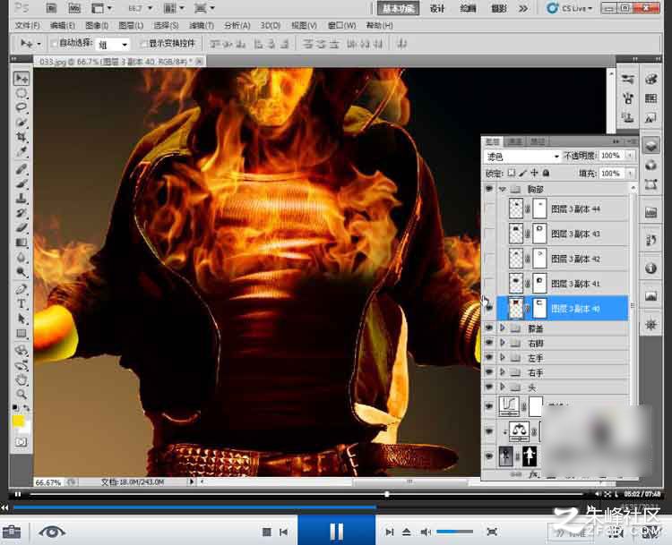Select the Type tool
Viewport: 672px width, 545px height.
(x=21, y=304)
